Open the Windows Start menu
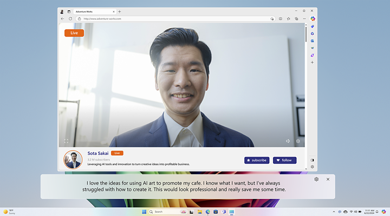390x216 pixels. (144, 212)
